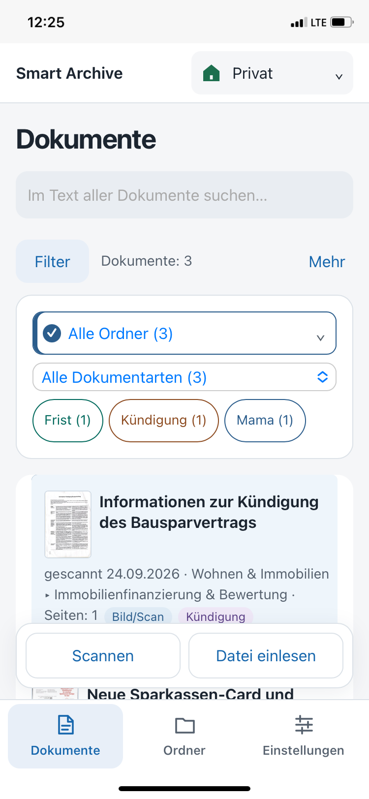Switch to the Einstellungen tab
Image resolution: width=369 pixels, height=799 pixels.
[304, 736]
